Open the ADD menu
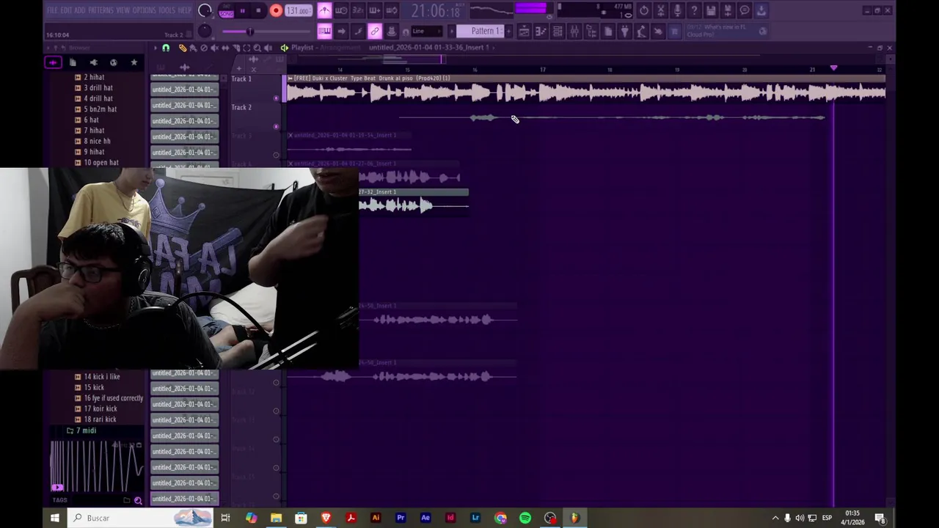The width and height of the screenshot is (939, 528). click(x=80, y=10)
